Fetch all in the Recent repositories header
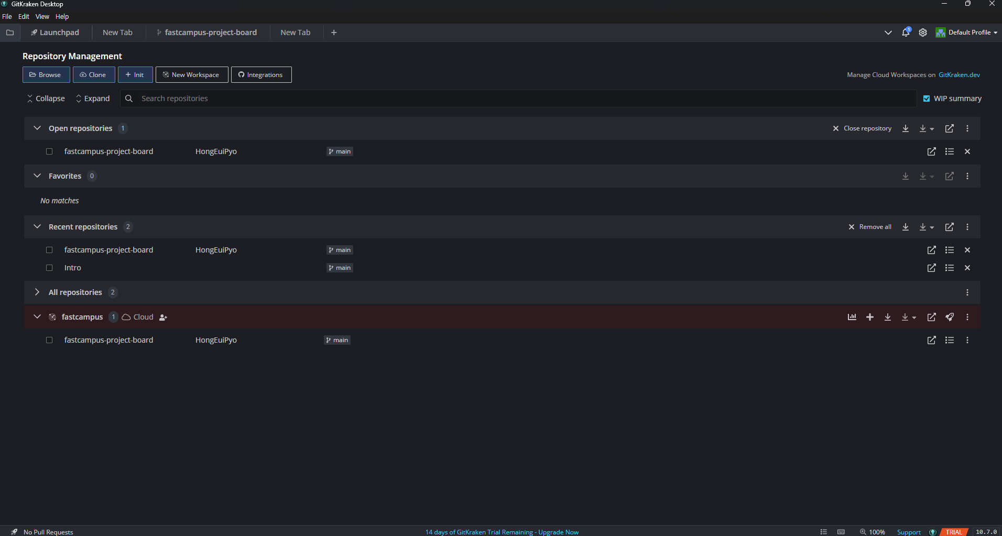The height and width of the screenshot is (536, 1002). tap(906, 227)
